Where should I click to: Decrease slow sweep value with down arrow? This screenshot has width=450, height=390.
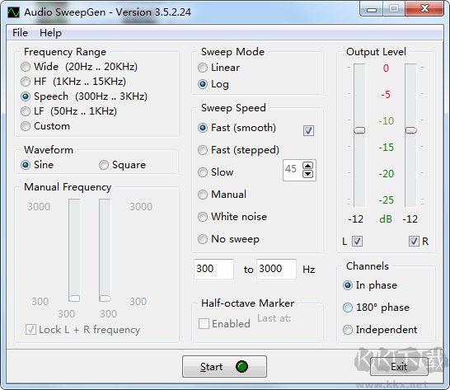pos(308,174)
